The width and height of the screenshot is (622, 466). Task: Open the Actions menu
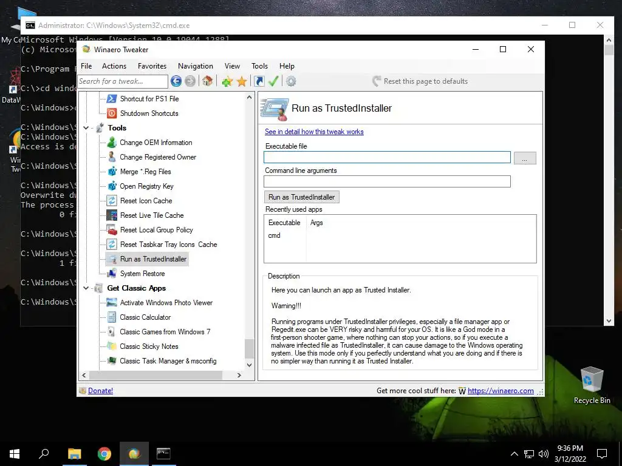click(x=114, y=66)
